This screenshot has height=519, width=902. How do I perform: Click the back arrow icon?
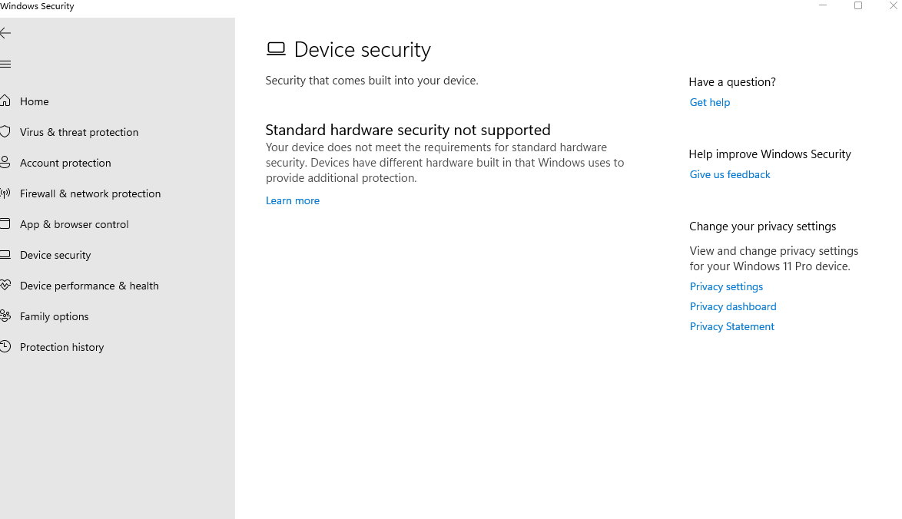tap(5, 33)
